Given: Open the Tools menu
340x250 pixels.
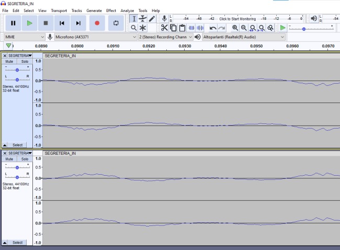Looking at the screenshot, I should click(143, 10).
